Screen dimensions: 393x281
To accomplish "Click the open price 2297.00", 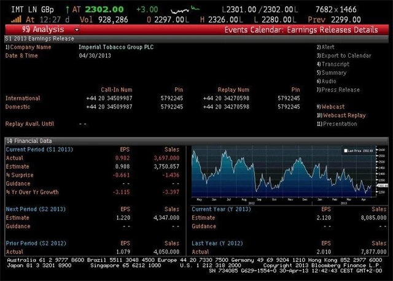I will (169, 20).
